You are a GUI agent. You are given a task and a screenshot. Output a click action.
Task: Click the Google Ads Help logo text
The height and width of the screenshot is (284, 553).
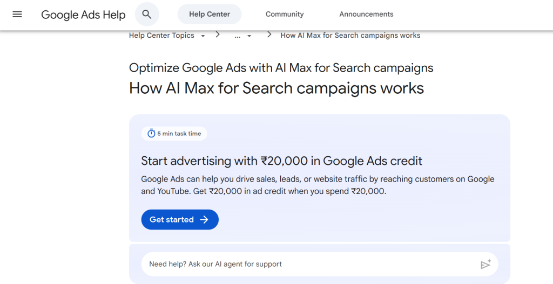coord(83,15)
